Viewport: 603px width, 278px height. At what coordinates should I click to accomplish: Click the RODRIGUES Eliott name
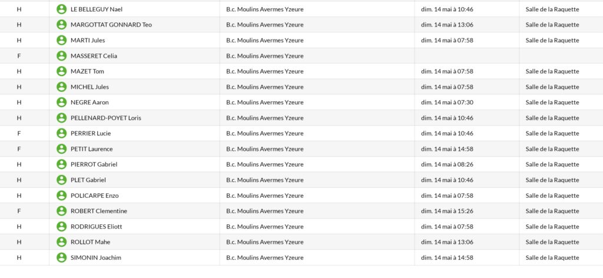pos(96,227)
